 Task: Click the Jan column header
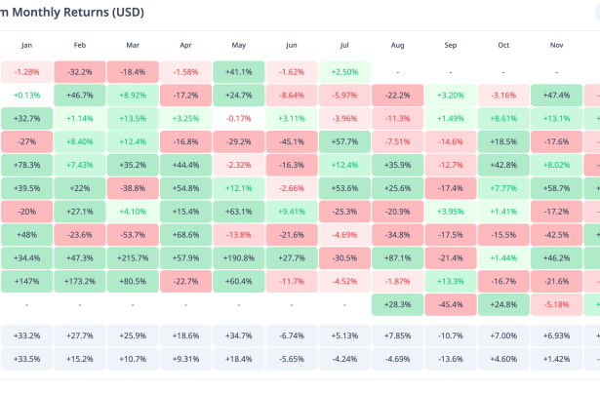click(x=26, y=45)
